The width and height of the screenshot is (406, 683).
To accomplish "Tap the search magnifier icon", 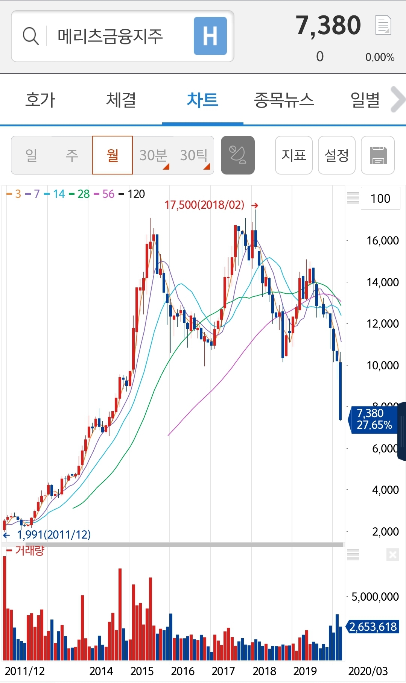I will pyautogui.click(x=30, y=36).
